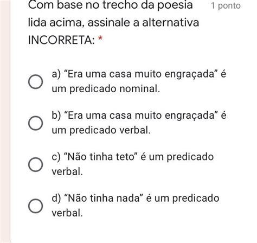Click question line "Com base no trecho da poesia"
257x243 pixels.
click(x=111, y=5)
